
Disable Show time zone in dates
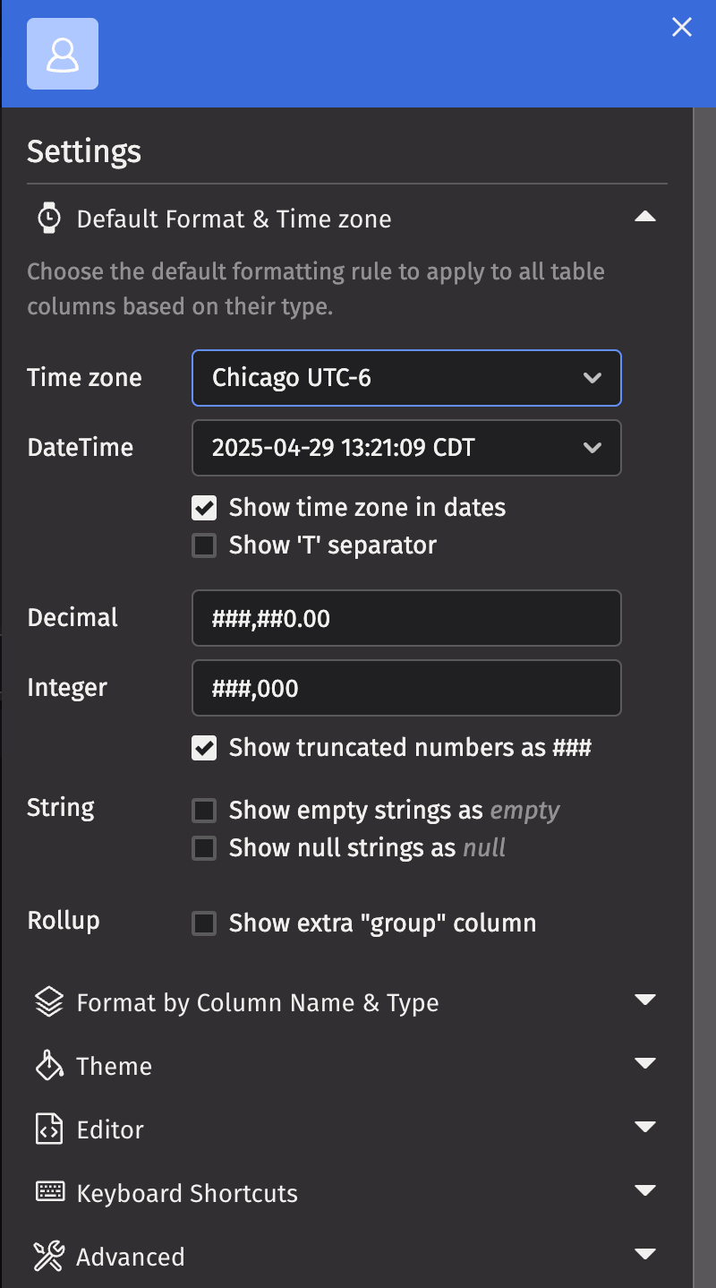tap(204, 508)
